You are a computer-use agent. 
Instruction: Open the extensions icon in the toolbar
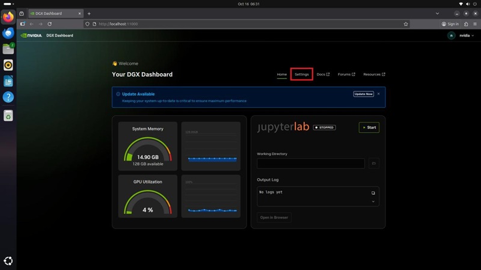(x=466, y=24)
